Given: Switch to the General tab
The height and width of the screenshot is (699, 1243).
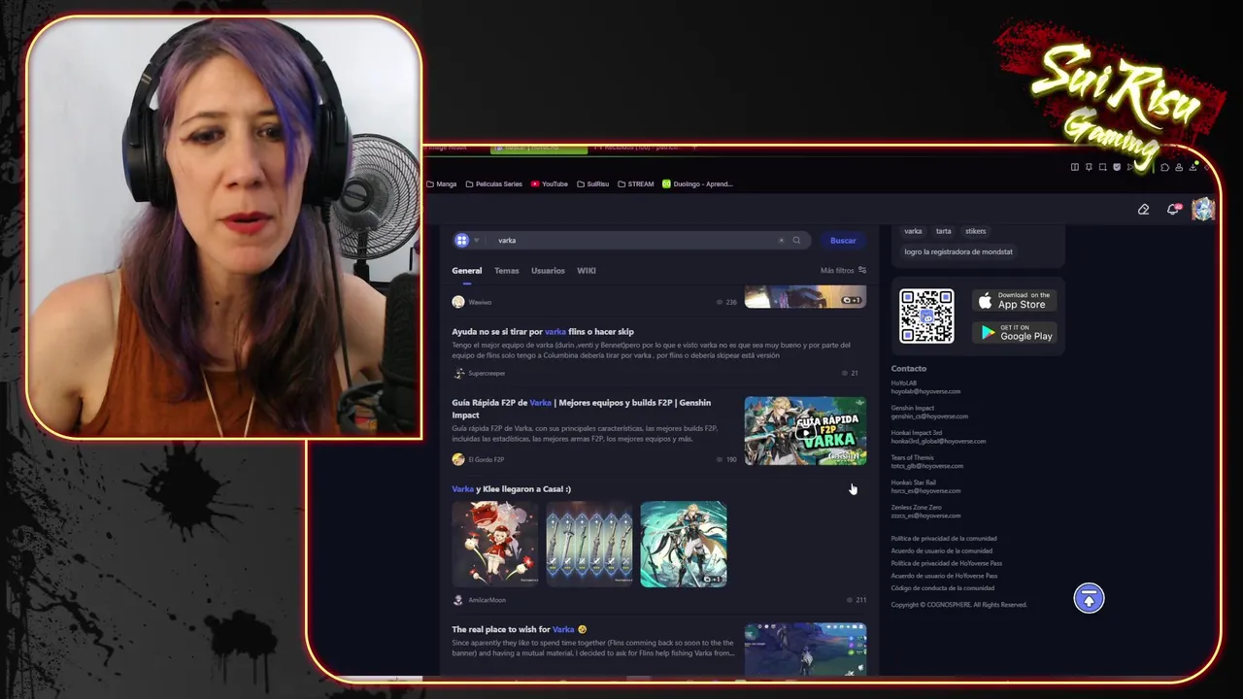Looking at the screenshot, I should (x=466, y=271).
